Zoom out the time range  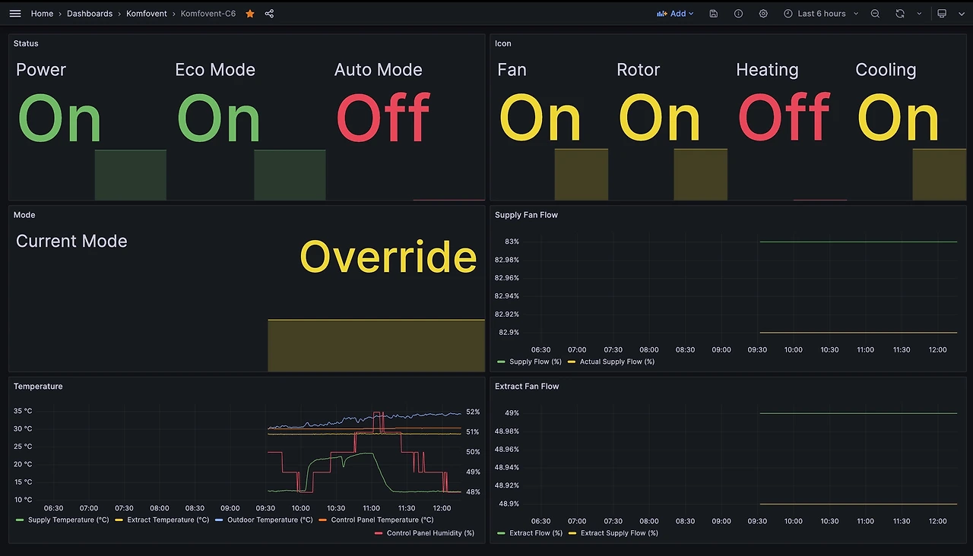click(875, 14)
